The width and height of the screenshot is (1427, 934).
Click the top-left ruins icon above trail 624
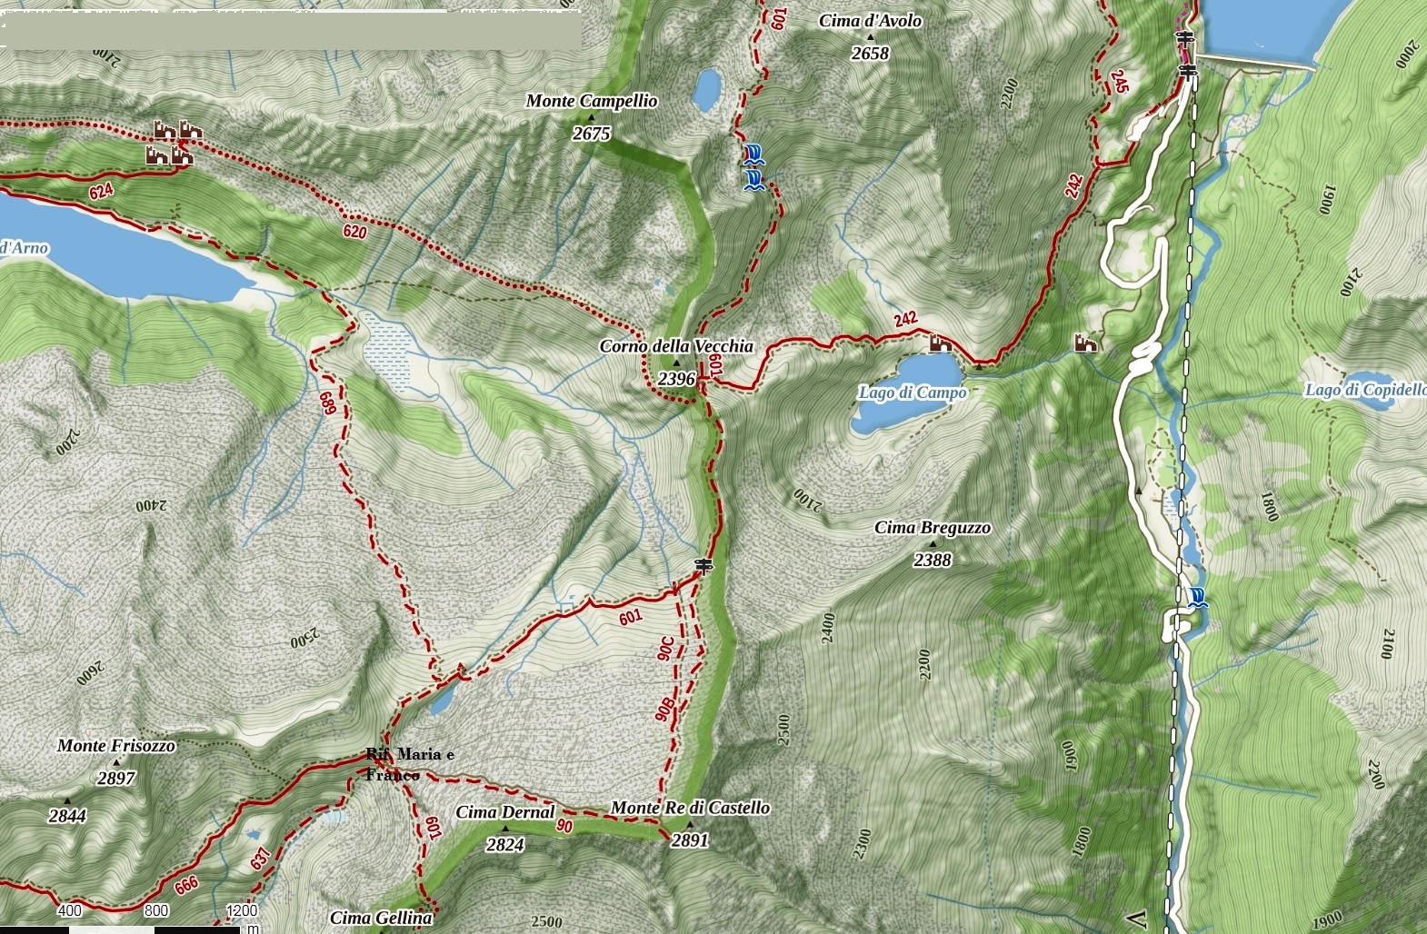(165, 131)
